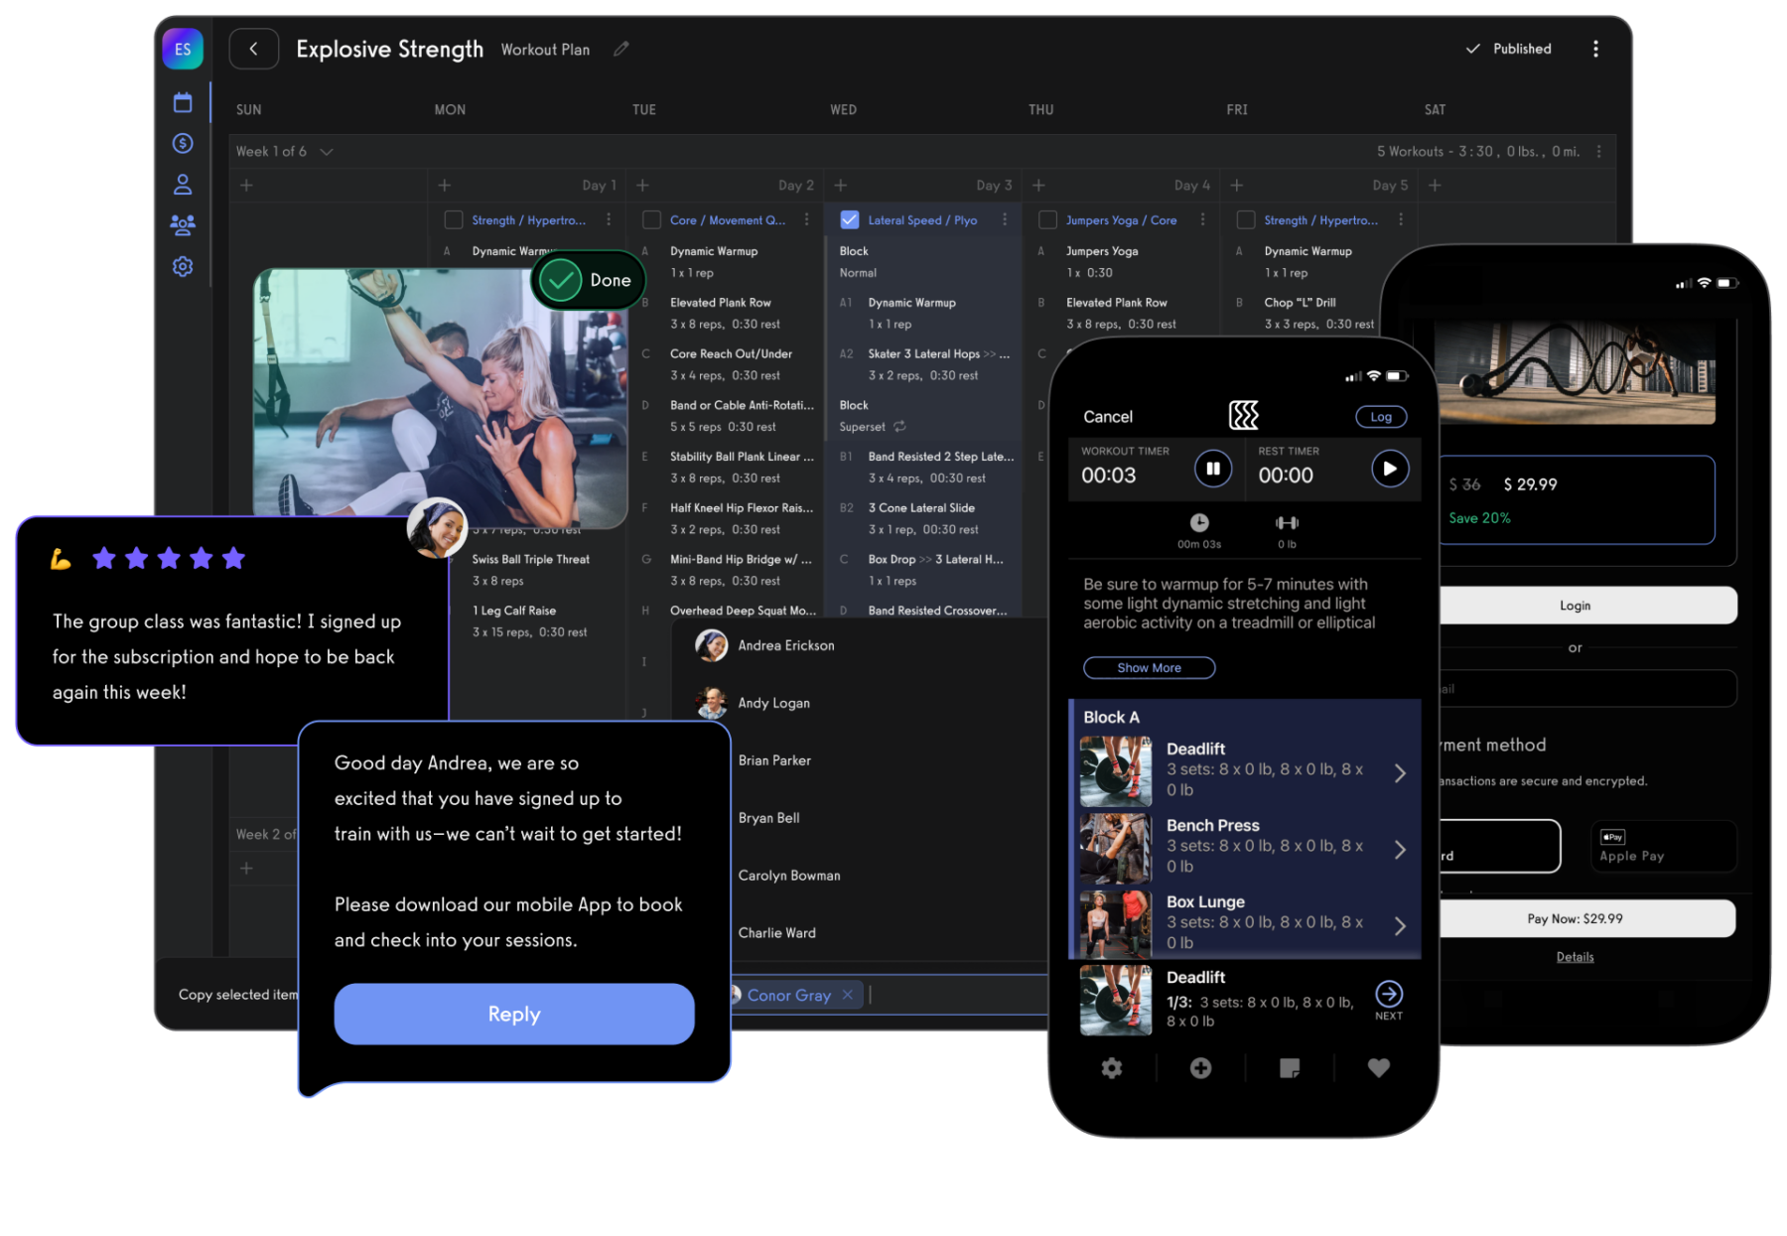Image resolution: width=1787 pixels, height=1236 pixels.
Task: Click Show More on the workout instructions
Action: point(1149,667)
